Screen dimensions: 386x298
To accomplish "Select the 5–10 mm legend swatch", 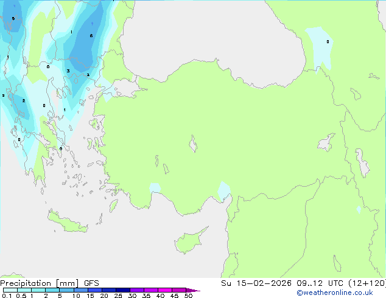I will pyautogui.click(x=66, y=290).
